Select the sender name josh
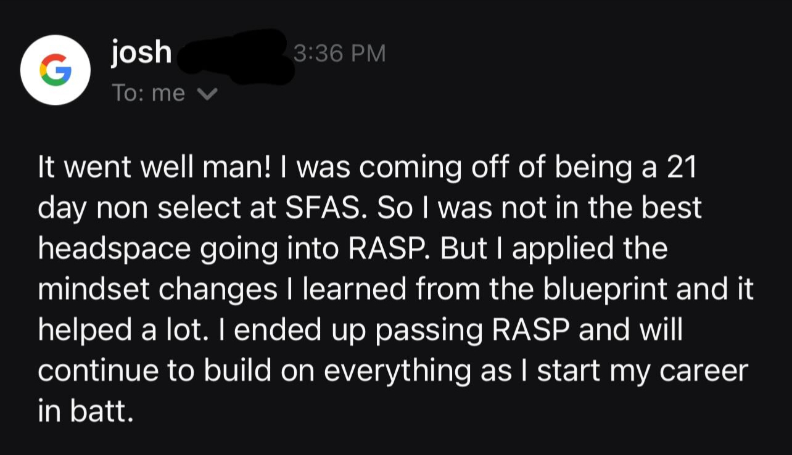Viewport: 792px width, 455px height. (142, 52)
